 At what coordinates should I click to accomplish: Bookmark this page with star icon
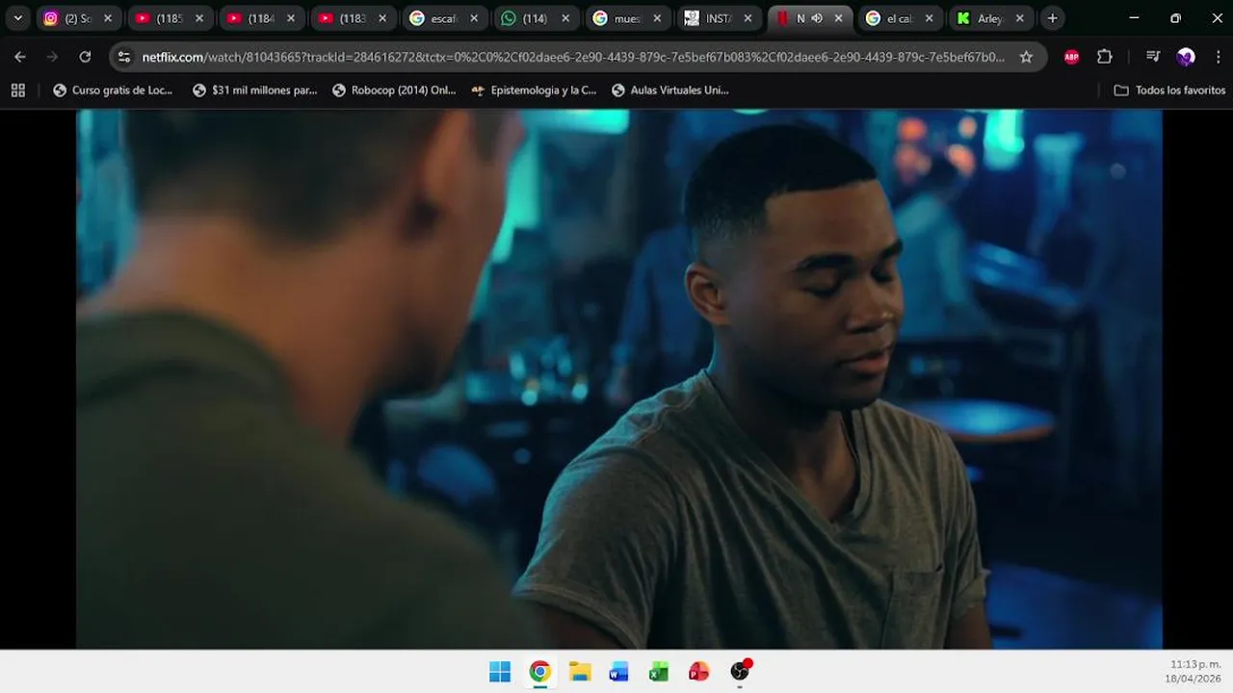1026,57
